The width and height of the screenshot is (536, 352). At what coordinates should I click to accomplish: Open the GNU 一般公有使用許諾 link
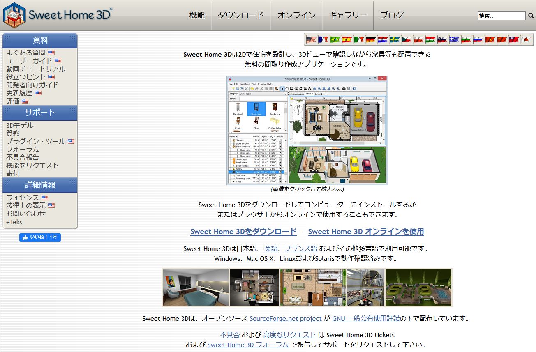pyautogui.click(x=366, y=318)
